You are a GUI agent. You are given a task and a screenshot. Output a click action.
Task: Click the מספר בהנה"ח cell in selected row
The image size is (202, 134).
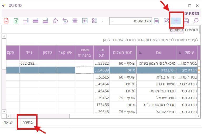pos(84,70)
